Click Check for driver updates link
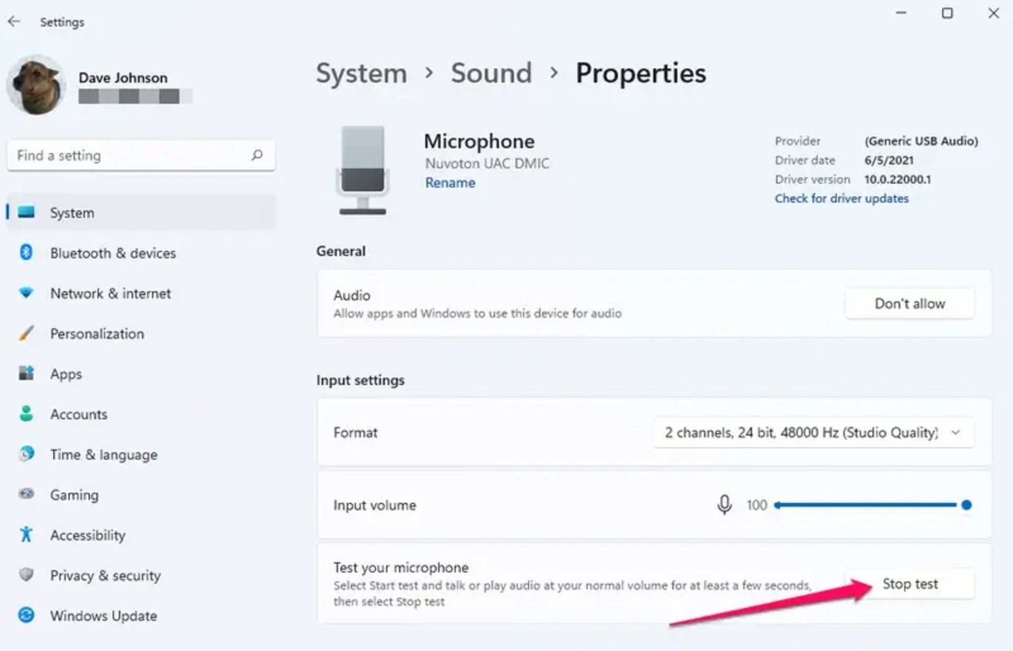 coord(841,198)
